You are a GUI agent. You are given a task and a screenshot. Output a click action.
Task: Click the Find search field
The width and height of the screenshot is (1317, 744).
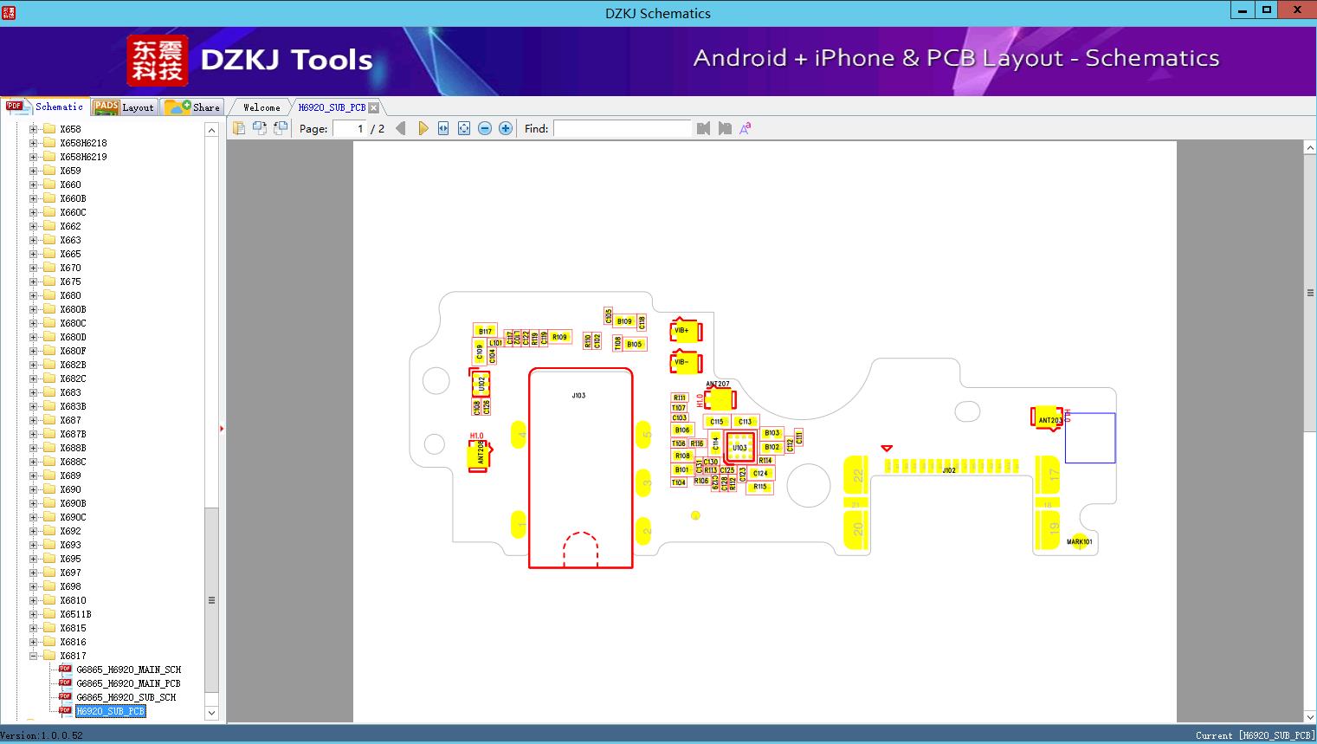pyautogui.click(x=623, y=128)
